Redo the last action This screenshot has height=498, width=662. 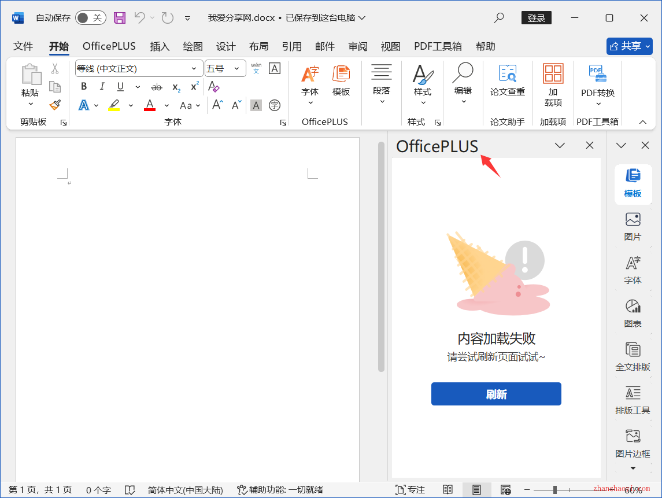pyautogui.click(x=168, y=18)
